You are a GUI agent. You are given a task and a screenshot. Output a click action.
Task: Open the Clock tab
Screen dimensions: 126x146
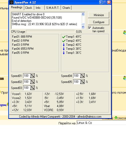coord(29,8)
